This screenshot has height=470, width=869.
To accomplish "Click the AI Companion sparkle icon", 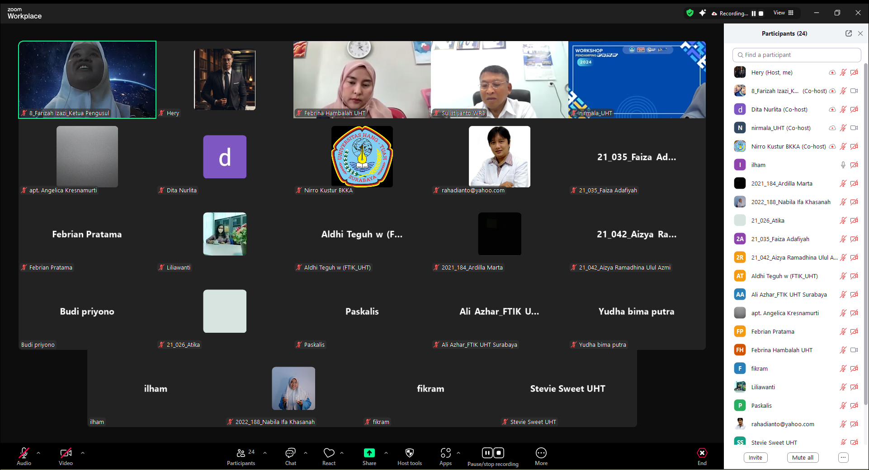I will (x=702, y=13).
